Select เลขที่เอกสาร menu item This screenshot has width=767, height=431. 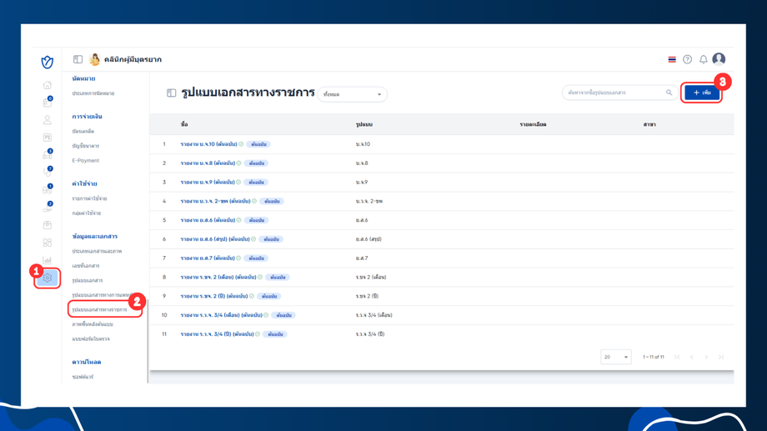pyautogui.click(x=86, y=266)
